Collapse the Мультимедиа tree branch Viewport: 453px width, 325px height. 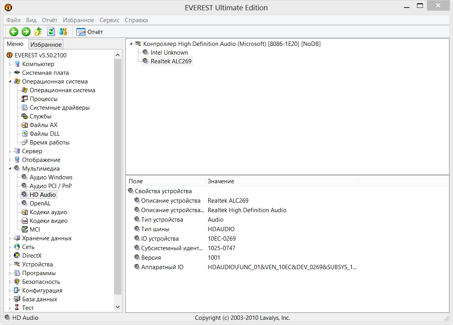coord(10,169)
